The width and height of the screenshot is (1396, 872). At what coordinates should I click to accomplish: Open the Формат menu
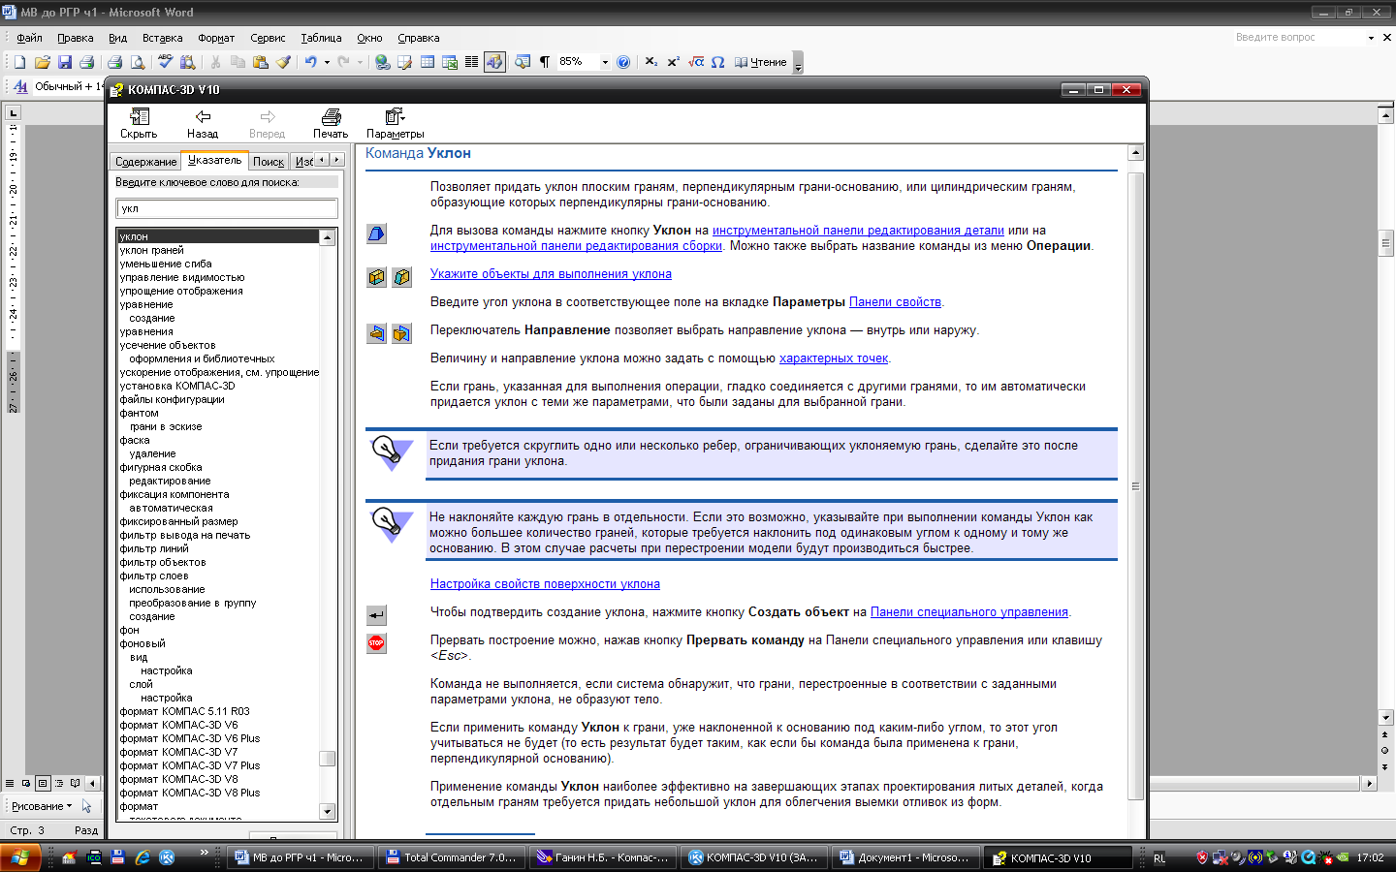(x=216, y=38)
